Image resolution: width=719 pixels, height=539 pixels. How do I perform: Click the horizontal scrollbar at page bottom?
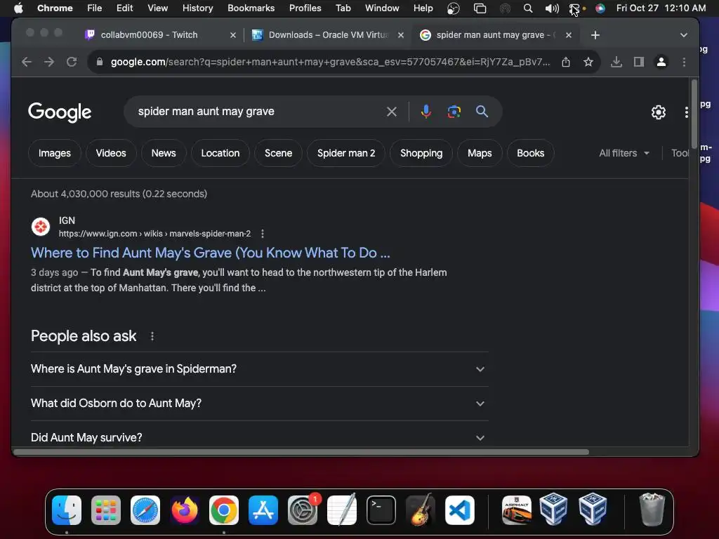tap(301, 453)
